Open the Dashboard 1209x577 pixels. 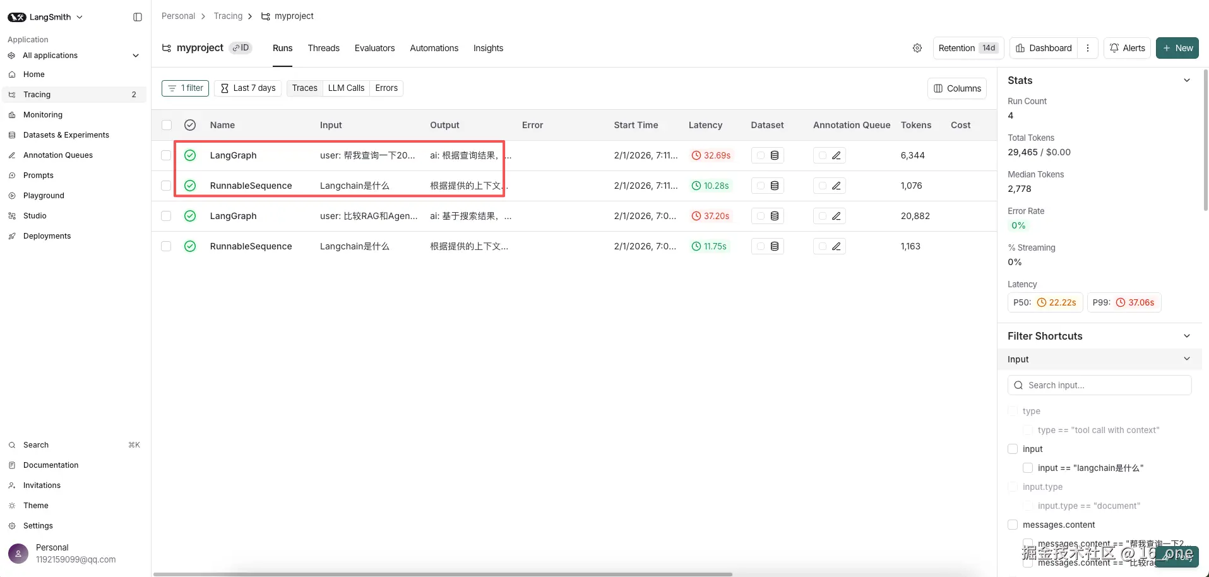[x=1044, y=48]
